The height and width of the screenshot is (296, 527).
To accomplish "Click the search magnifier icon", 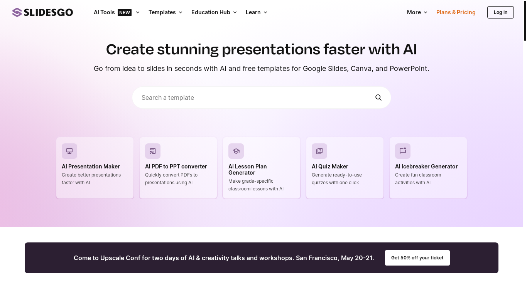I will (x=378, y=98).
